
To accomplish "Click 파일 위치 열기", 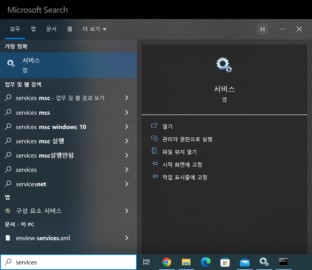I will [179, 152].
